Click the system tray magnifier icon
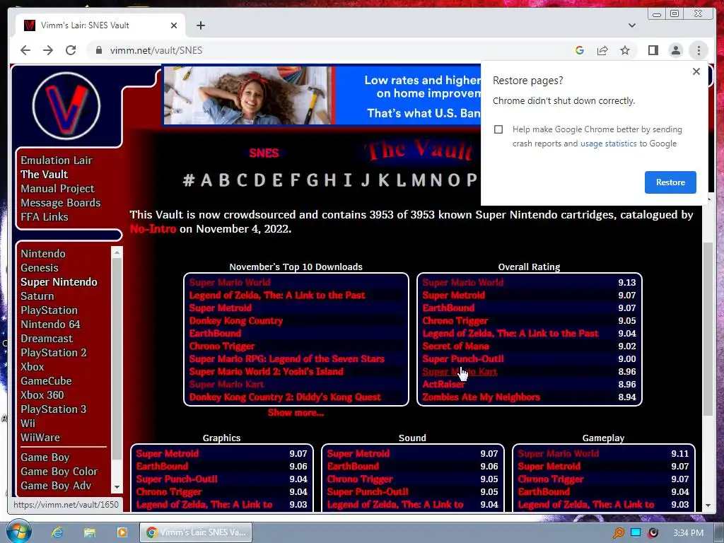The image size is (724, 543). pyautogui.click(x=618, y=533)
